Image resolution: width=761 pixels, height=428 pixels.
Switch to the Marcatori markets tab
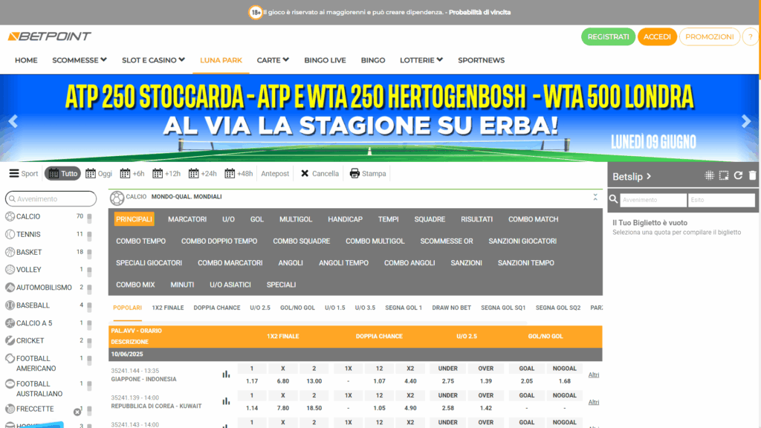(187, 219)
